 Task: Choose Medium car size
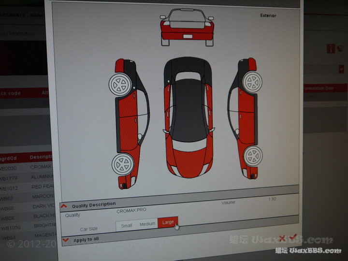click(147, 224)
